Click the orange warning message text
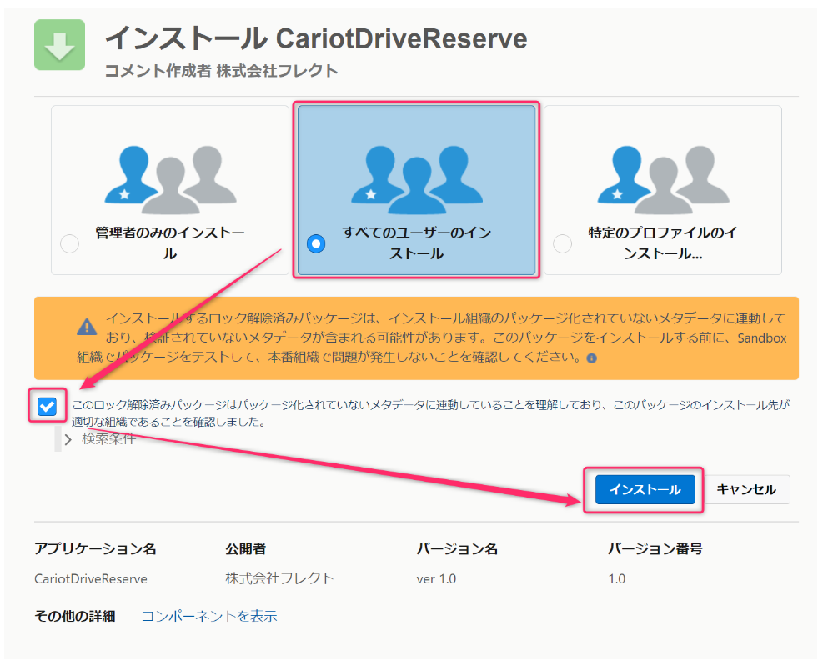Screen dimensions: 818x661 [x=432, y=338]
